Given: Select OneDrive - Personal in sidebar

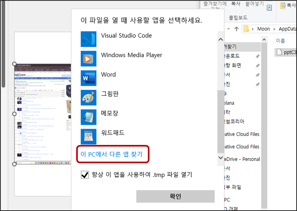Looking at the screenshot, I should 242,159.
